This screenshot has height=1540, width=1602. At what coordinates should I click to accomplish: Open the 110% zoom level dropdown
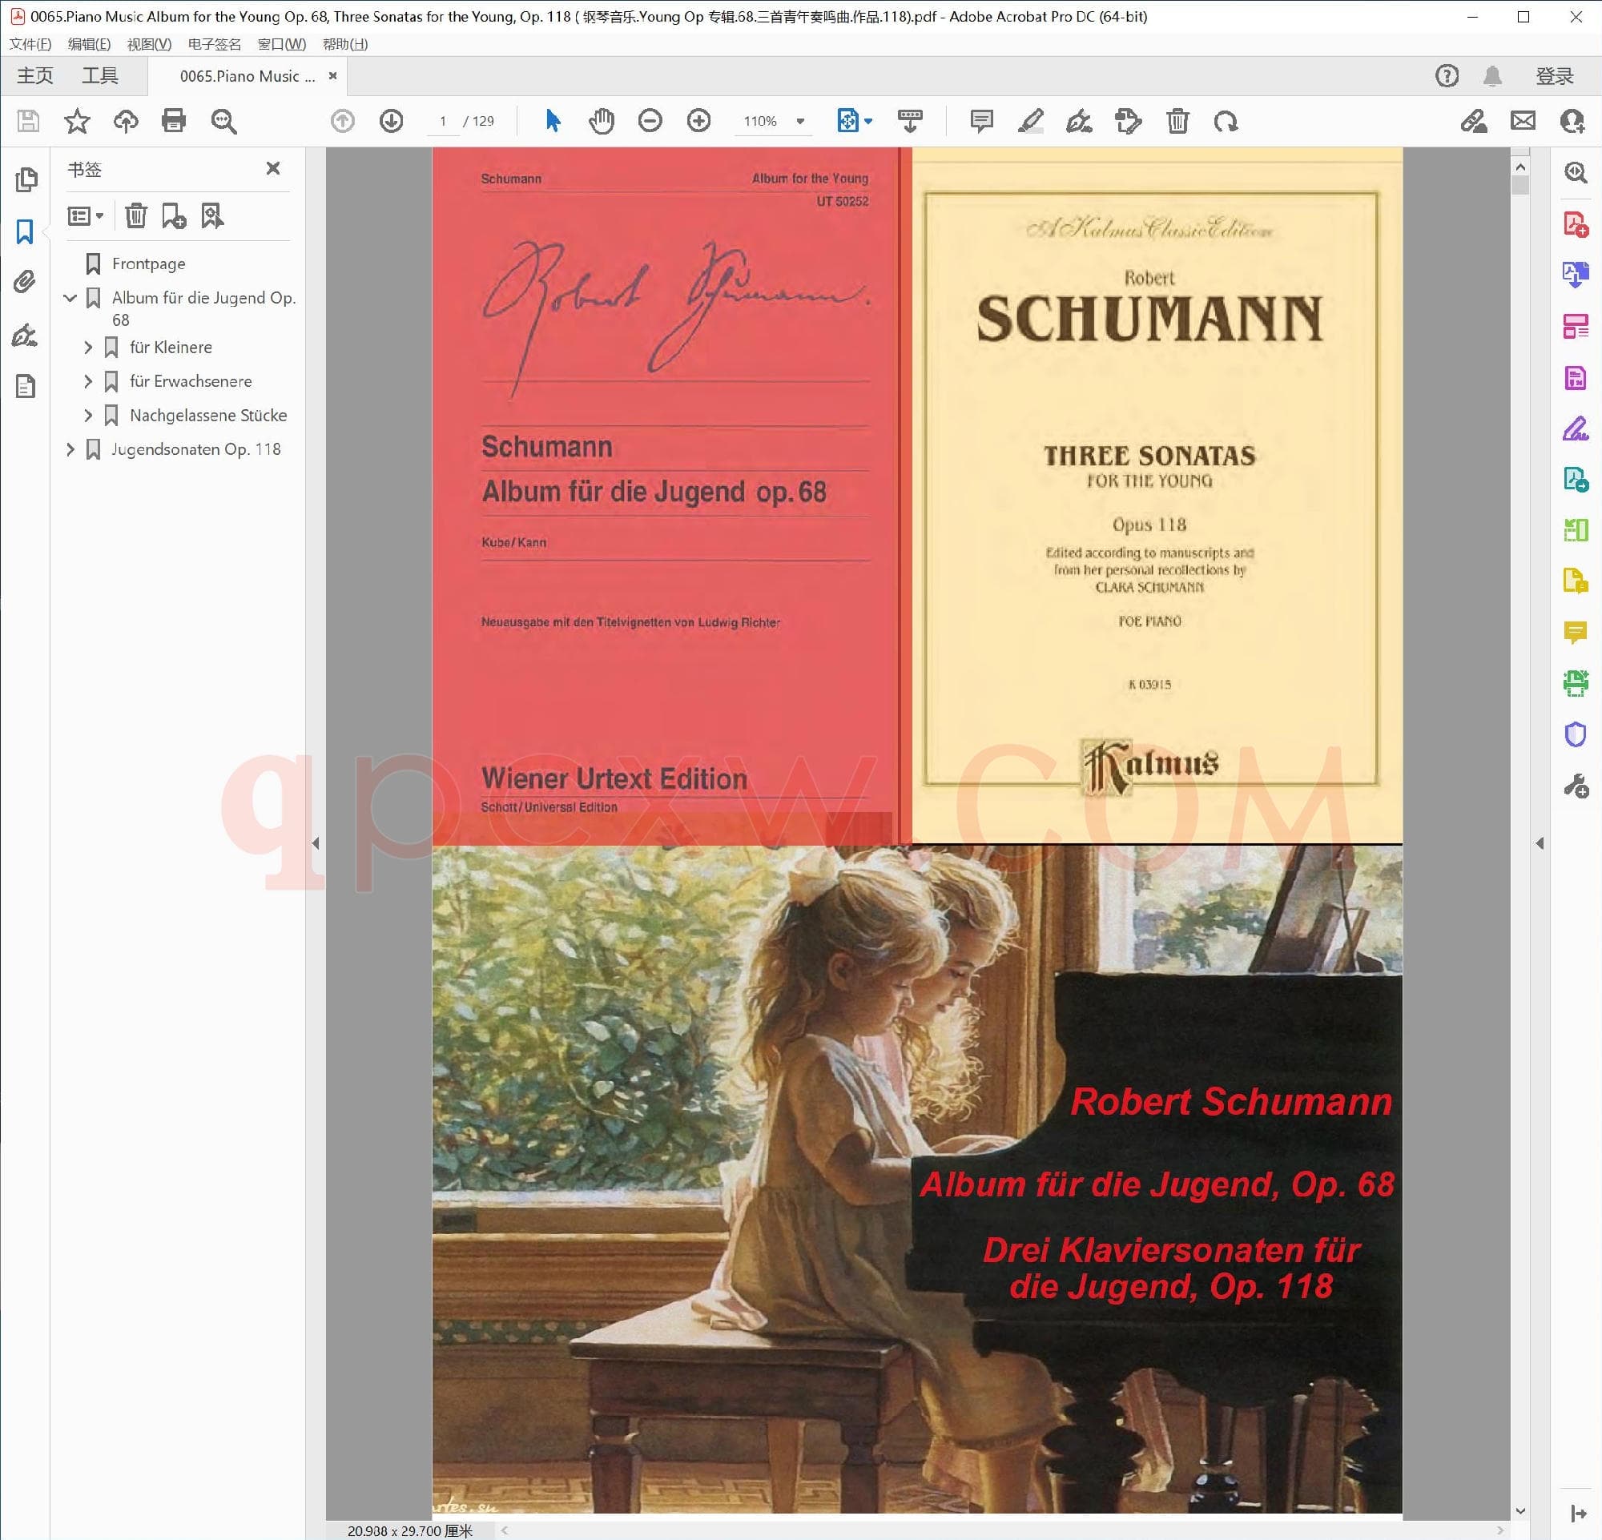tap(800, 121)
